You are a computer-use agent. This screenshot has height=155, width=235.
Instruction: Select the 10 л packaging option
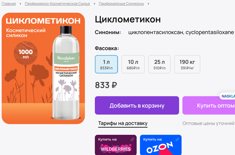point(133,64)
